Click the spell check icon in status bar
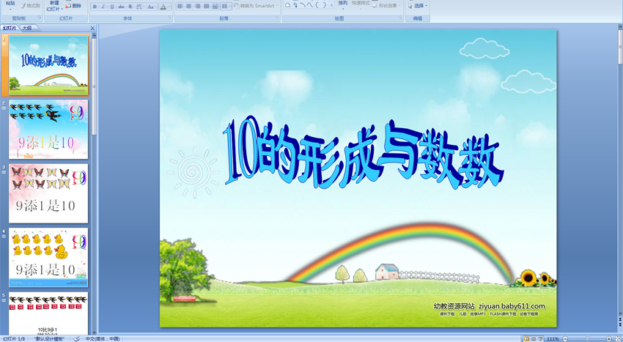 (77, 338)
